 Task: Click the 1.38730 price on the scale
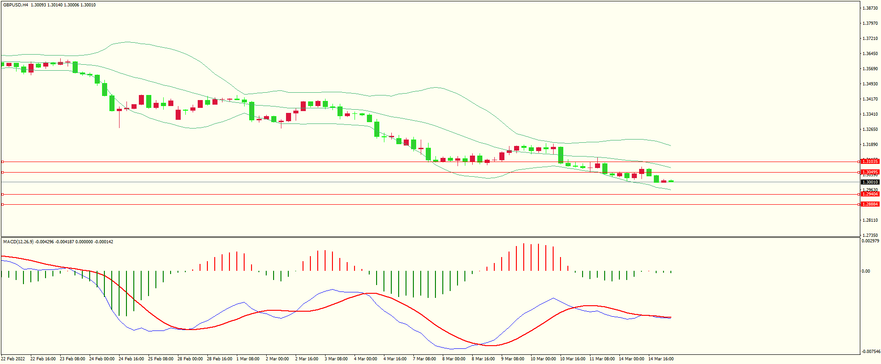click(870, 8)
